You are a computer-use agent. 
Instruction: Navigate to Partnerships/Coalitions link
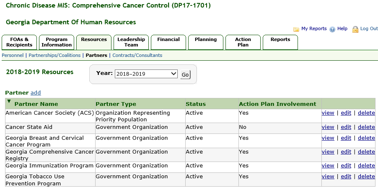(x=54, y=55)
